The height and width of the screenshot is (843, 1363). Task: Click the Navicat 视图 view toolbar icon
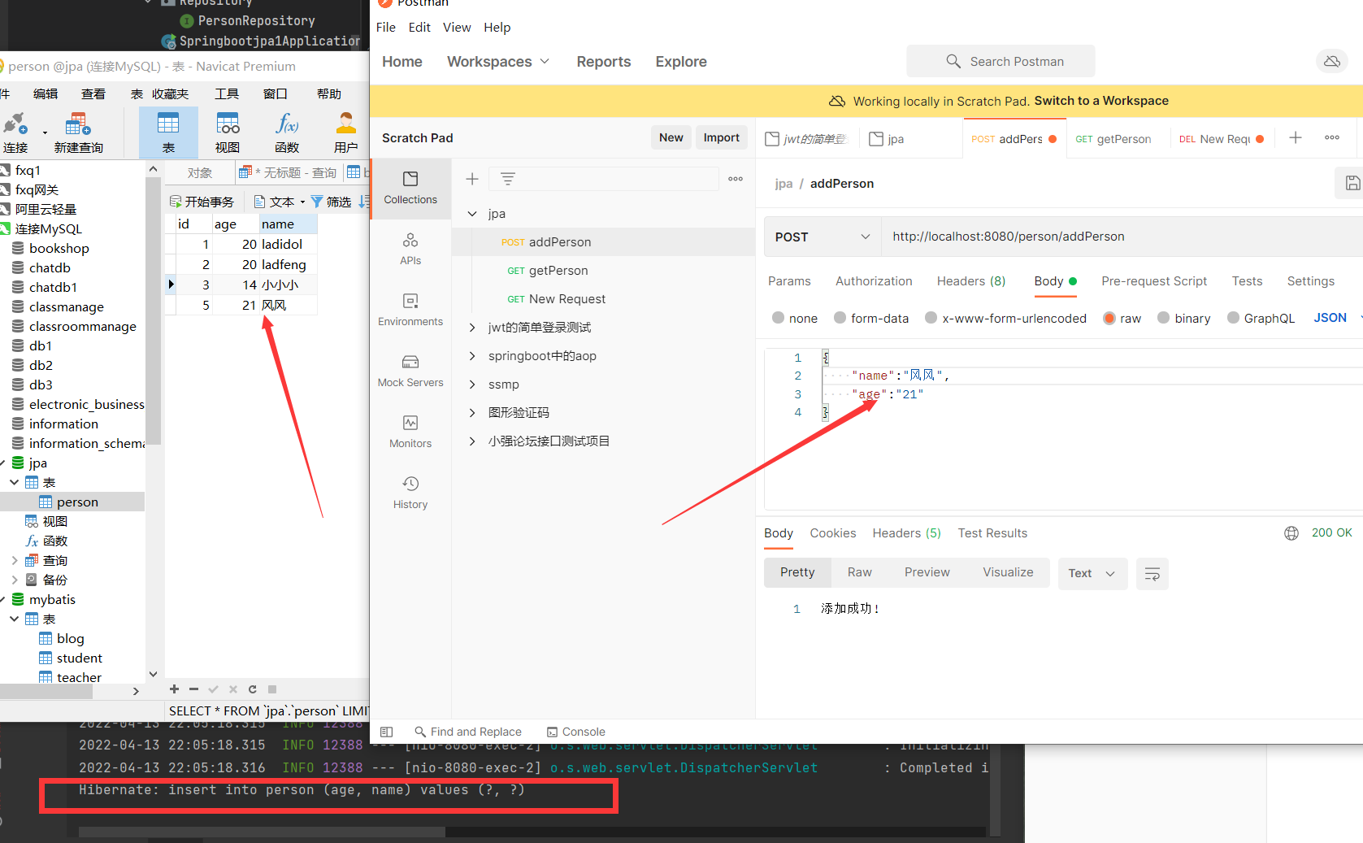pyautogui.click(x=228, y=133)
